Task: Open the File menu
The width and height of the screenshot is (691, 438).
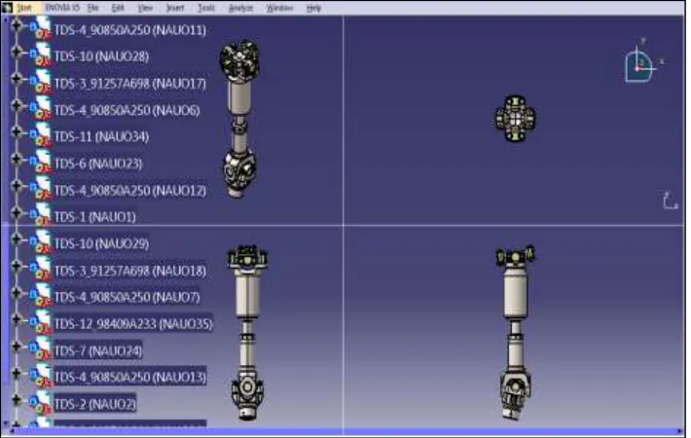Action: click(93, 8)
